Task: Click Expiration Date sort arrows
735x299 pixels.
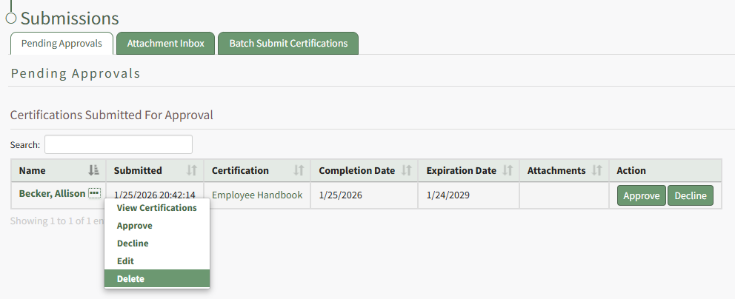Action: tap(508, 170)
